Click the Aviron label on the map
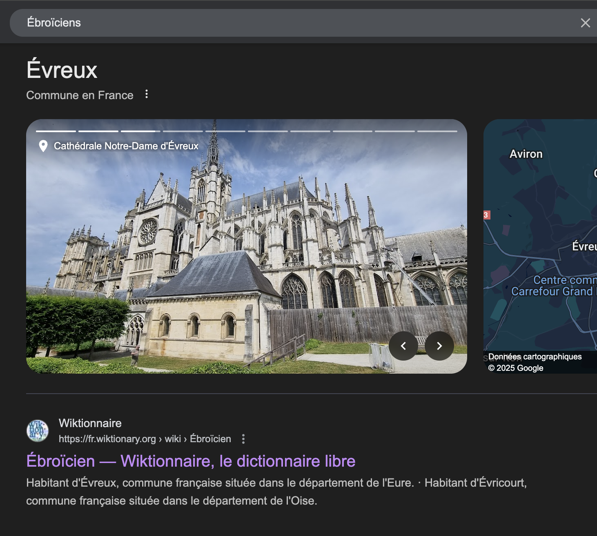This screenshot has width=597, height=536. (526, 154)
